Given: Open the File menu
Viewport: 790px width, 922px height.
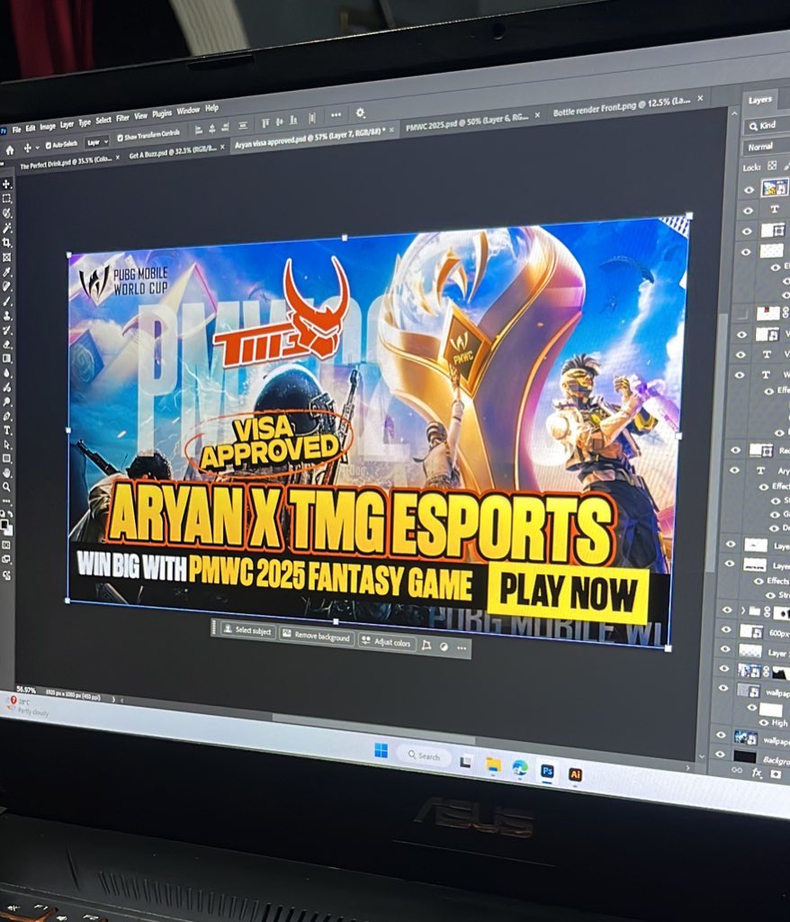Looking at the screenshot, I should [x=17, y=130].
